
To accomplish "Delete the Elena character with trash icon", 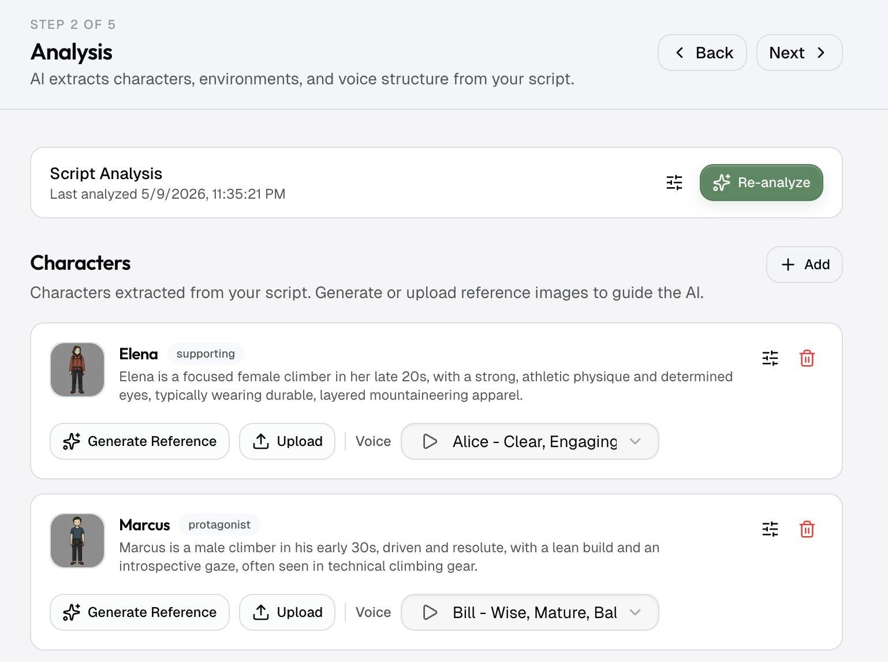I will tap(807, 358).
